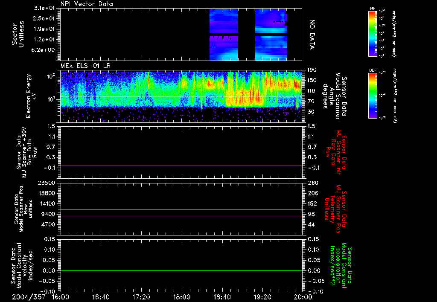Click the 4700 scanner position tick label
This screenshot has height=302, width=437.
coord(48,224)
